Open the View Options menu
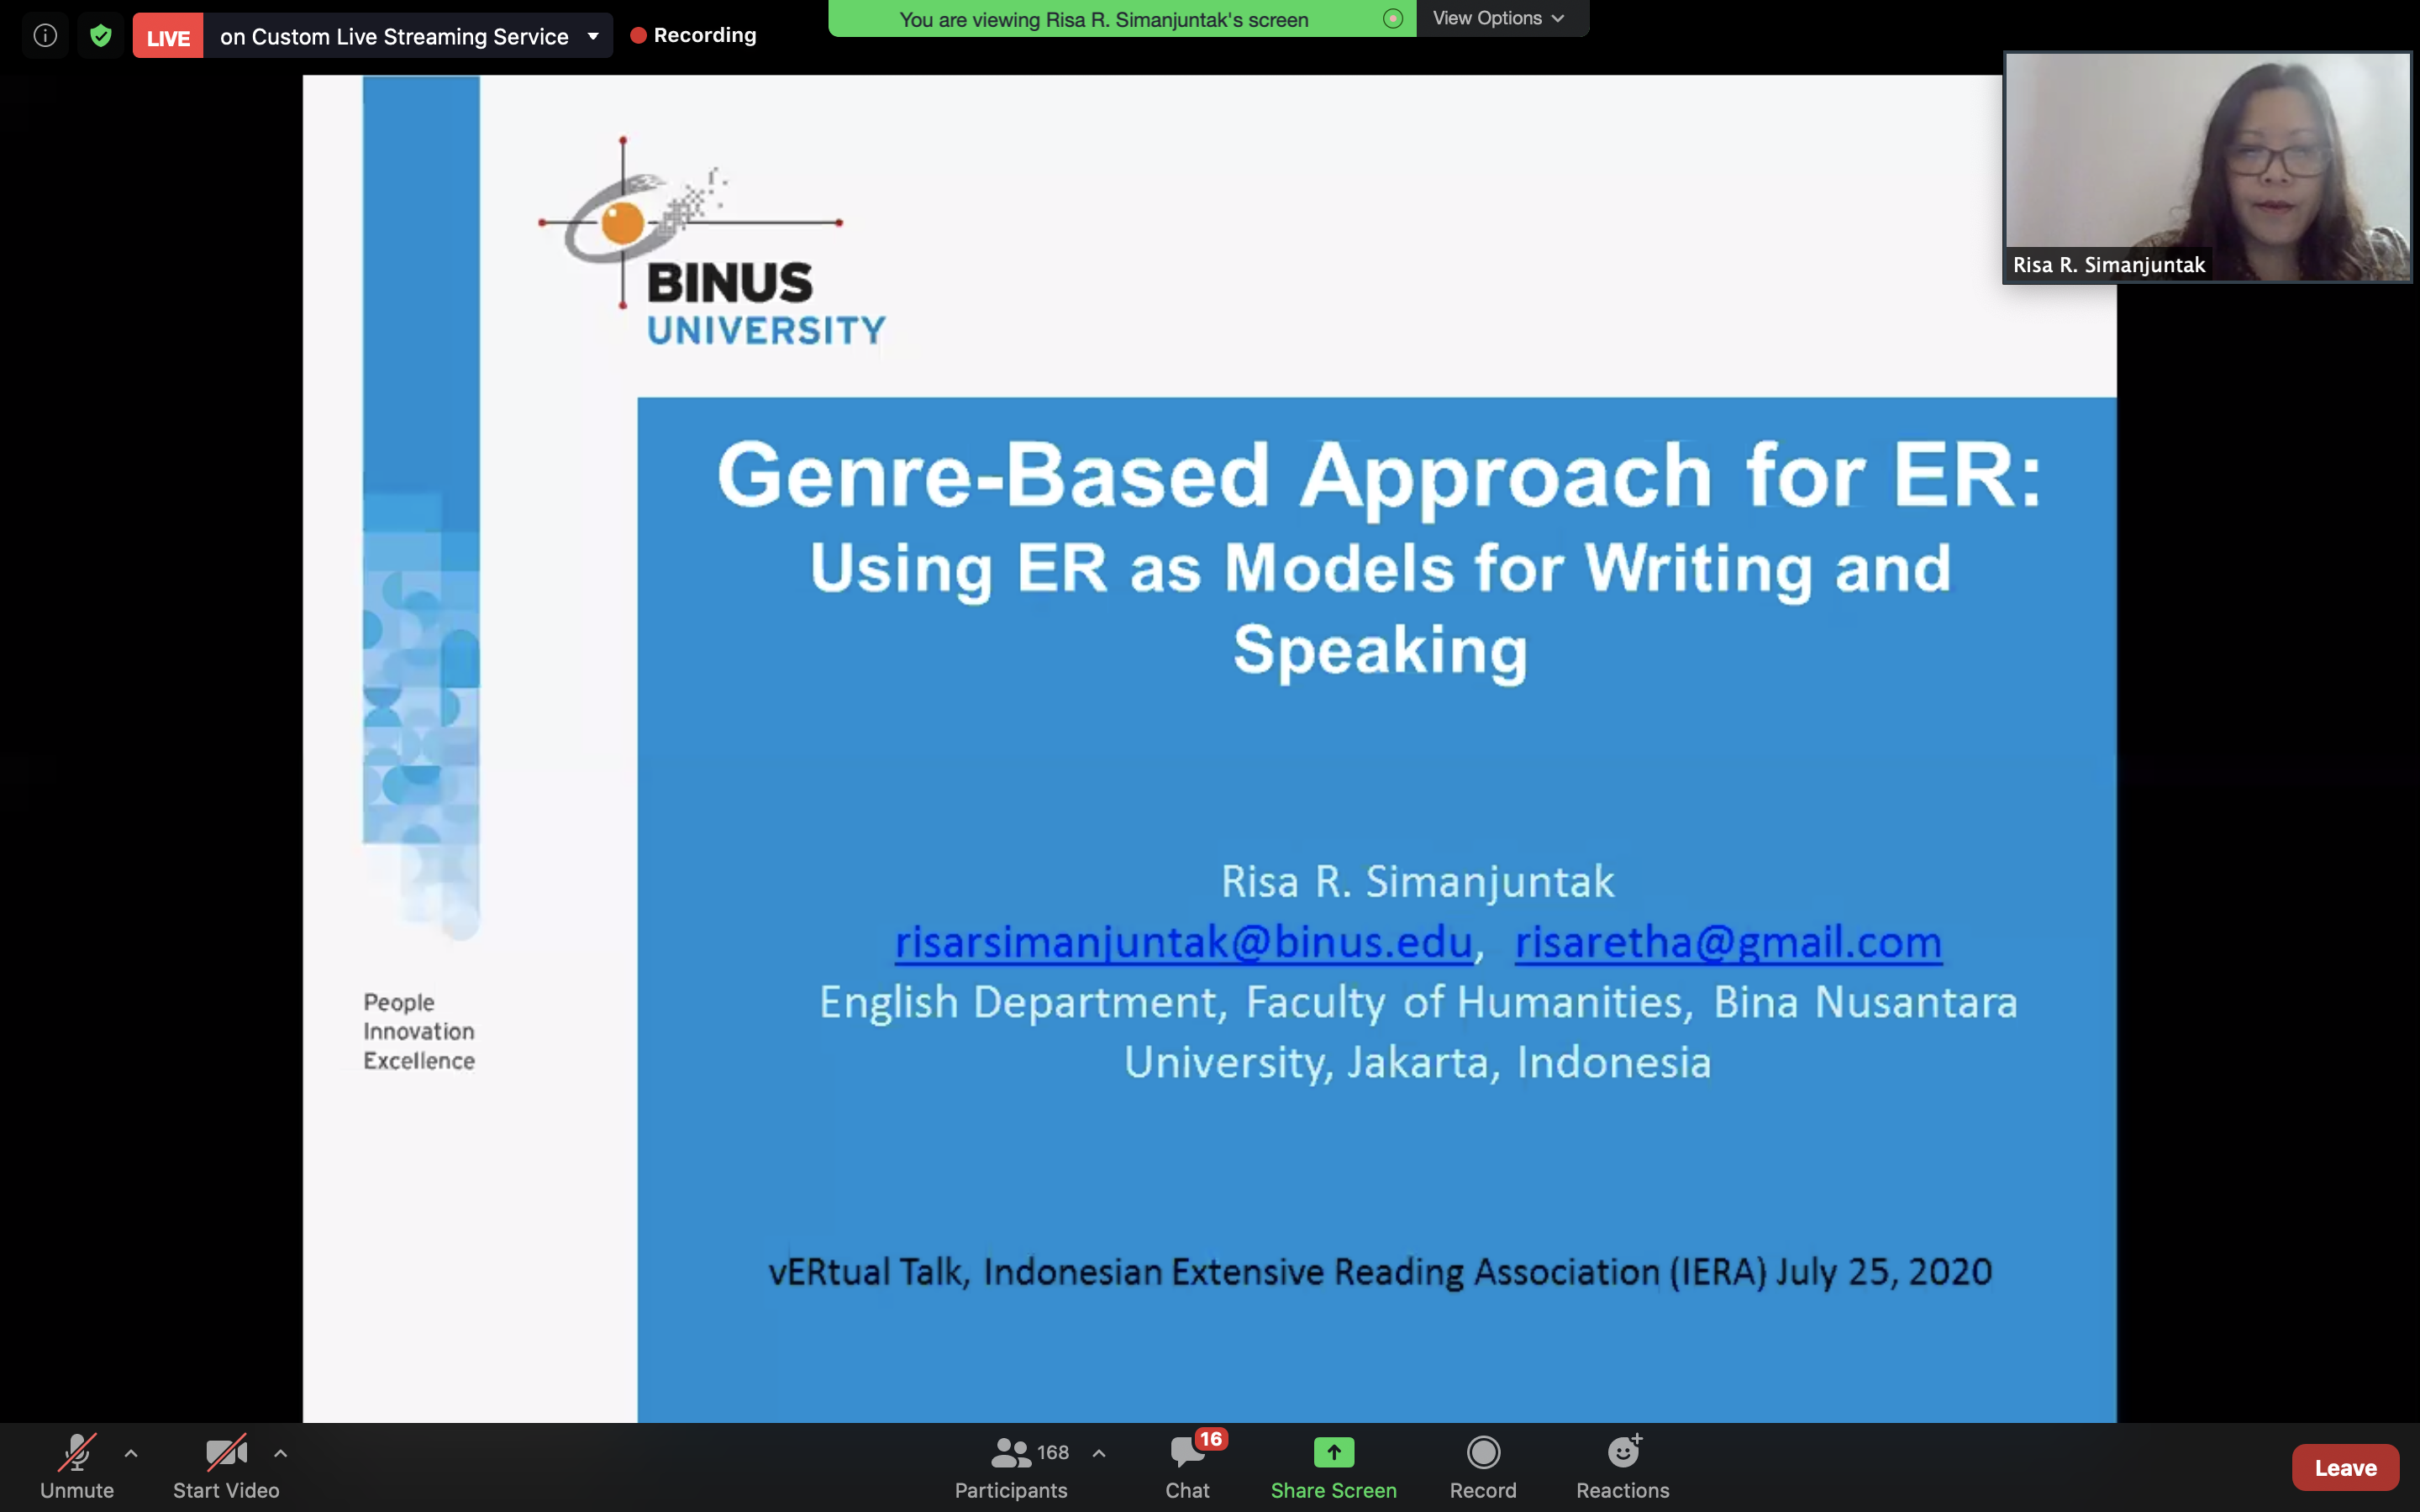2420x1512 pixels. (1497, 18)
